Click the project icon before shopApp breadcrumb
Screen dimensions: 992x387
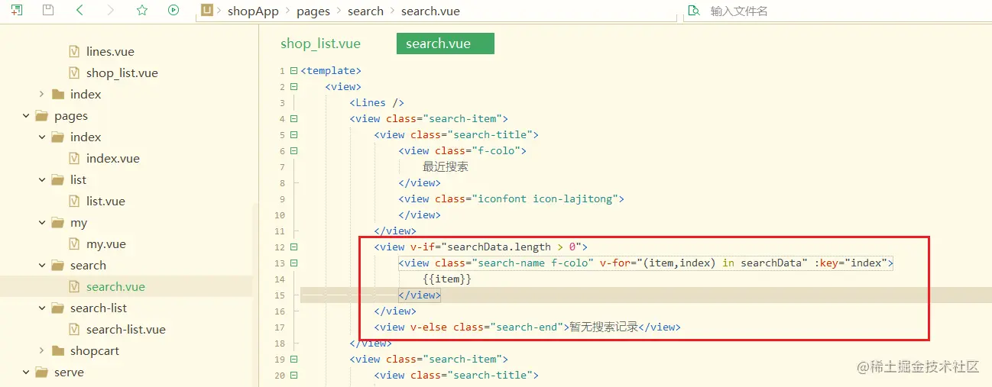coord(207,10)
